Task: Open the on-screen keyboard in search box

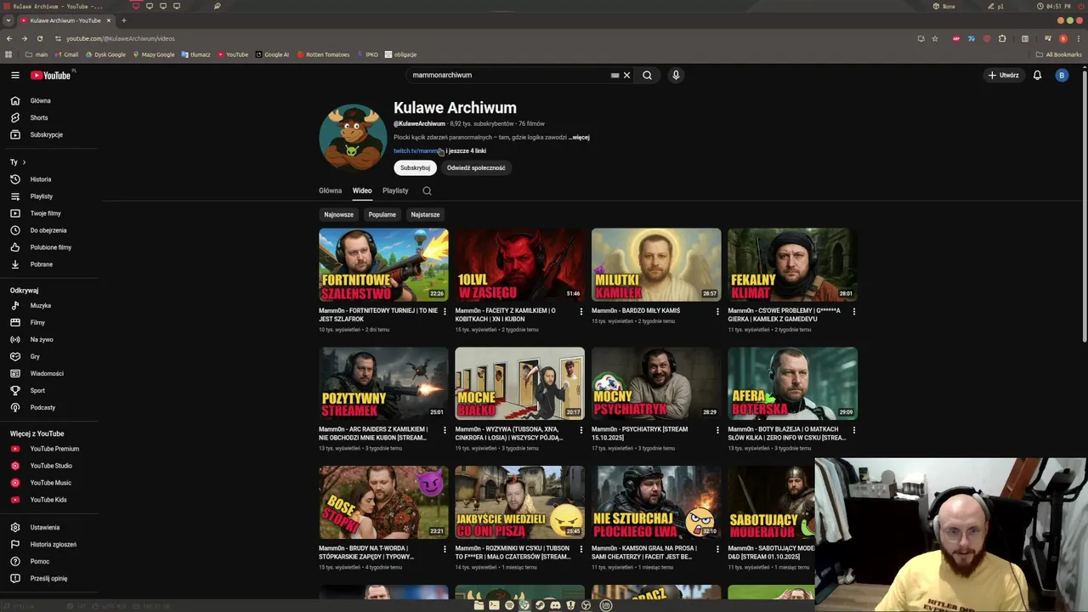Action: pyautogui.click(x=615, y=75)
